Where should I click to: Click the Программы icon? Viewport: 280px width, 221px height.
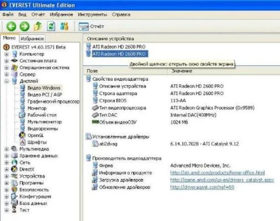point(14,183)
